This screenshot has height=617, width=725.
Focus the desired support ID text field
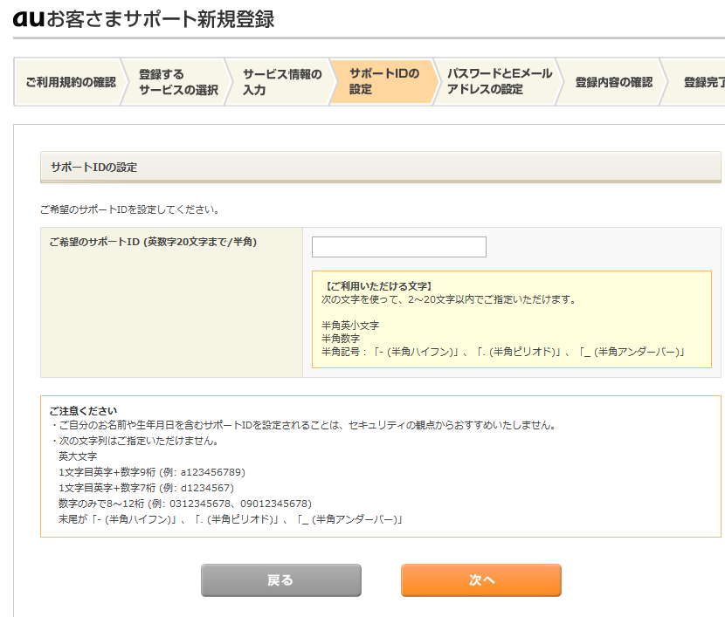coord(398,247)
